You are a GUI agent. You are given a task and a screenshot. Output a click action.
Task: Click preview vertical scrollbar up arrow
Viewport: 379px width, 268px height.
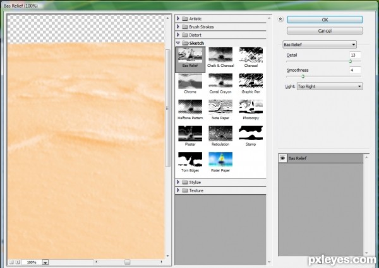pos(168,18)
